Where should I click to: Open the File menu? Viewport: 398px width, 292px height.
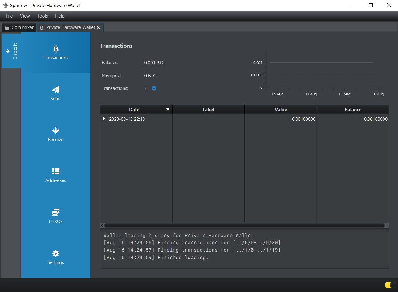[9, 16]
